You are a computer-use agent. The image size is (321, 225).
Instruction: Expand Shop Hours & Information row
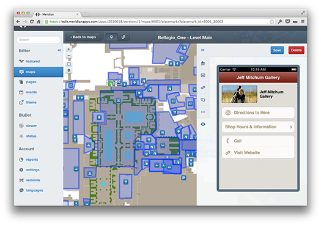point(258,127)
